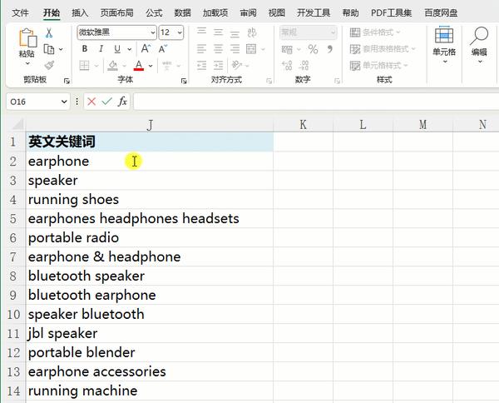Viewport: 499px width, 403px height.
Task: Open the 文件 tab
Action: [x=20, y=13]
